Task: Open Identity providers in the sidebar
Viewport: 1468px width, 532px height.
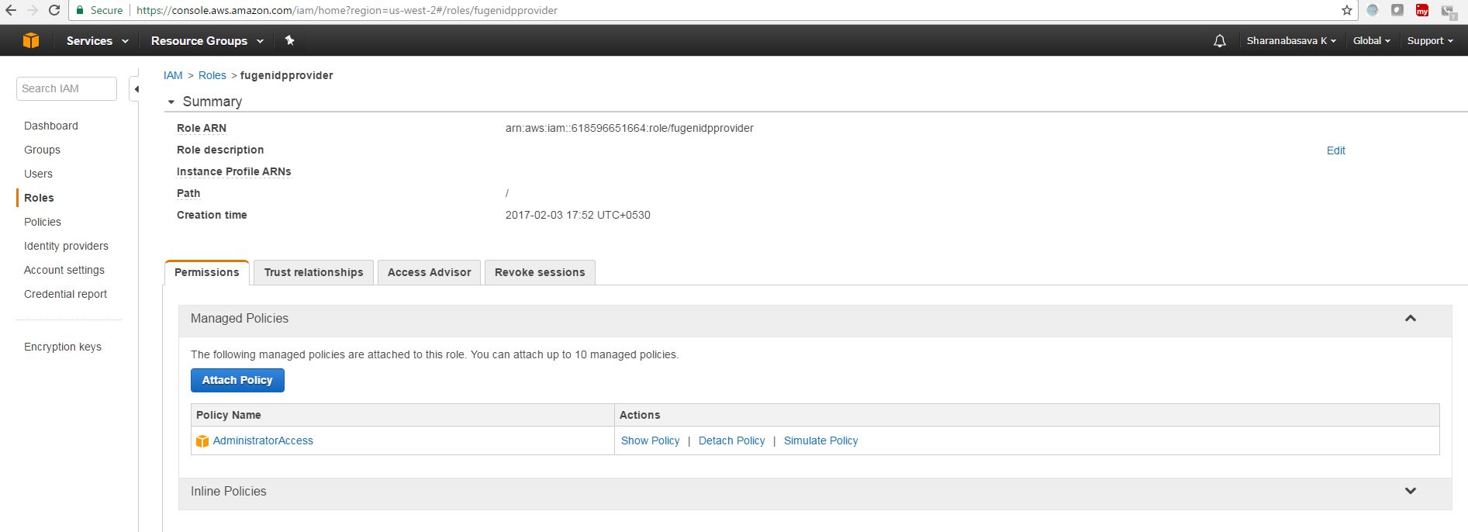Action: point(66,246)
